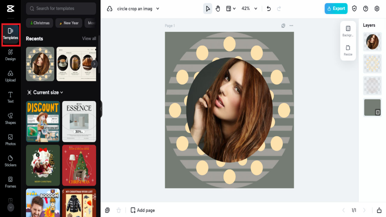Open the recent coffee menu template
Image resolution: width=386 pixels, height=217 pixels.
(77, 64)
